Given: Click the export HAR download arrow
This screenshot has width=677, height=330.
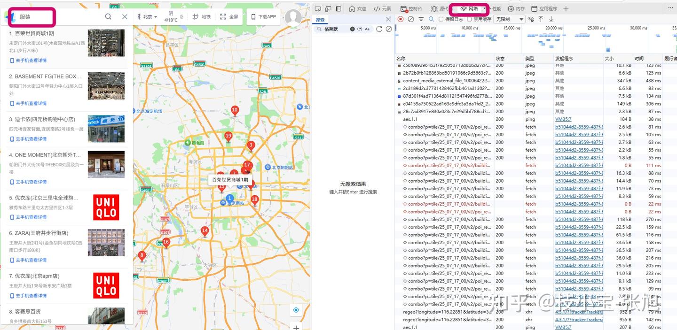Looking at the screenshot, I should pos(551,19).
